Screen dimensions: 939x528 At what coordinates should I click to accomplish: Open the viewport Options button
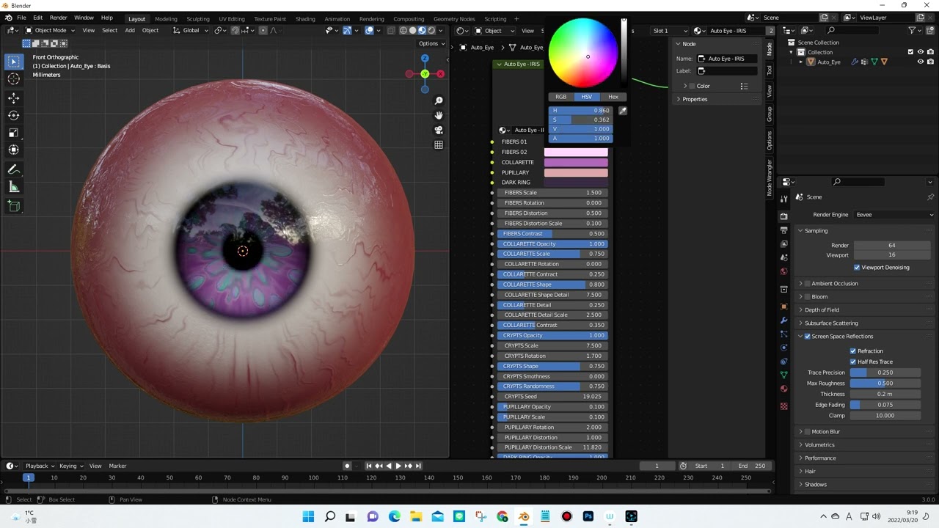430,43
